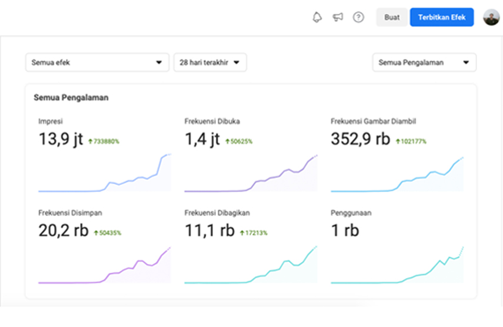Click the green arrow beside 17213%

point(242,233)
